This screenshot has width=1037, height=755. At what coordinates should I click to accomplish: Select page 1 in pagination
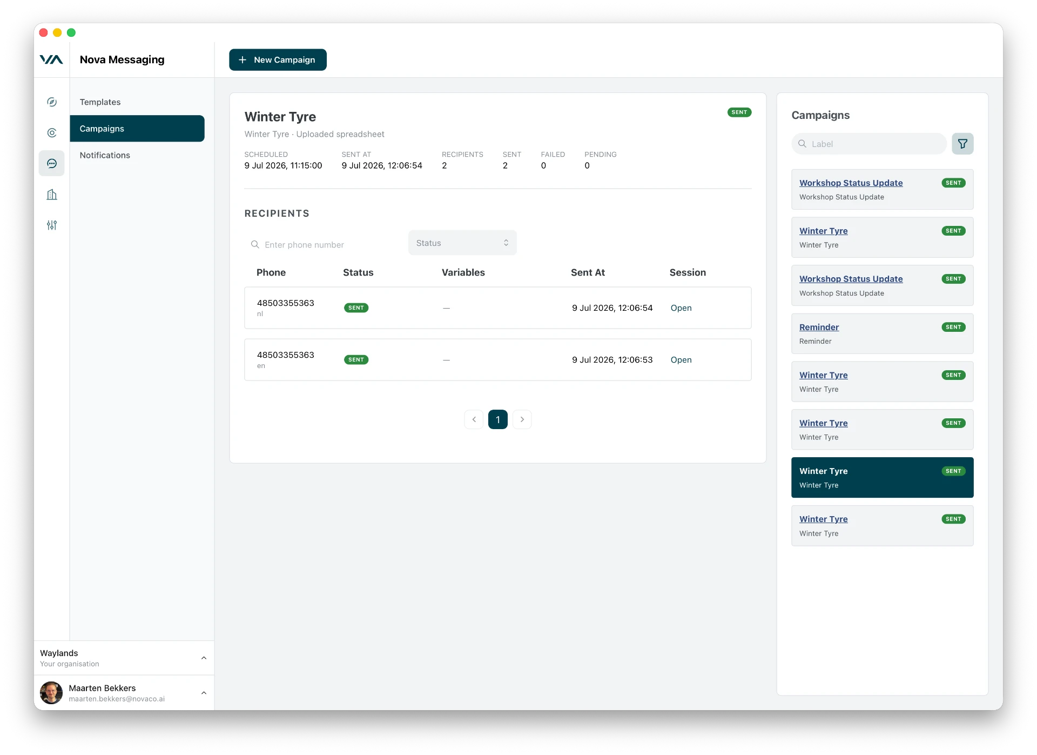(x=498, y=419)
